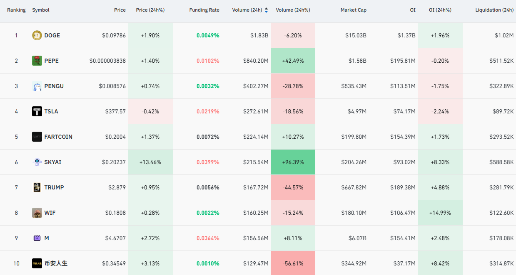Viewport: 516px width, 275px height.
Task: Click the SKYAI robot icon
Action: point(37,162)
